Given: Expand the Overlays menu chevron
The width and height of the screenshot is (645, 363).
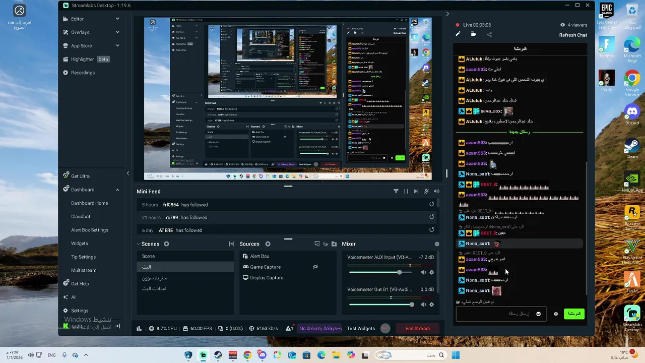Looking at the screenshot, I should click(117, 32).
